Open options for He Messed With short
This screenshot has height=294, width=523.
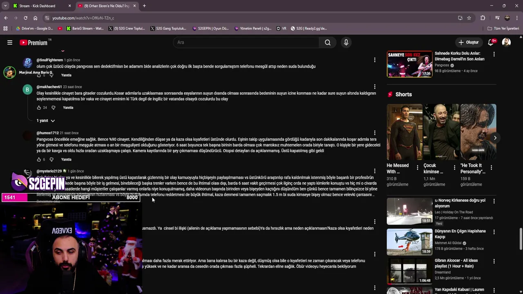tap(417, 168)
